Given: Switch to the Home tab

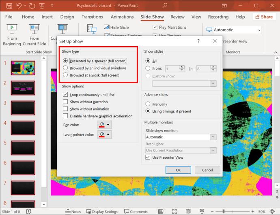Looking at the screenshot, I should click(x=28, y=17).
